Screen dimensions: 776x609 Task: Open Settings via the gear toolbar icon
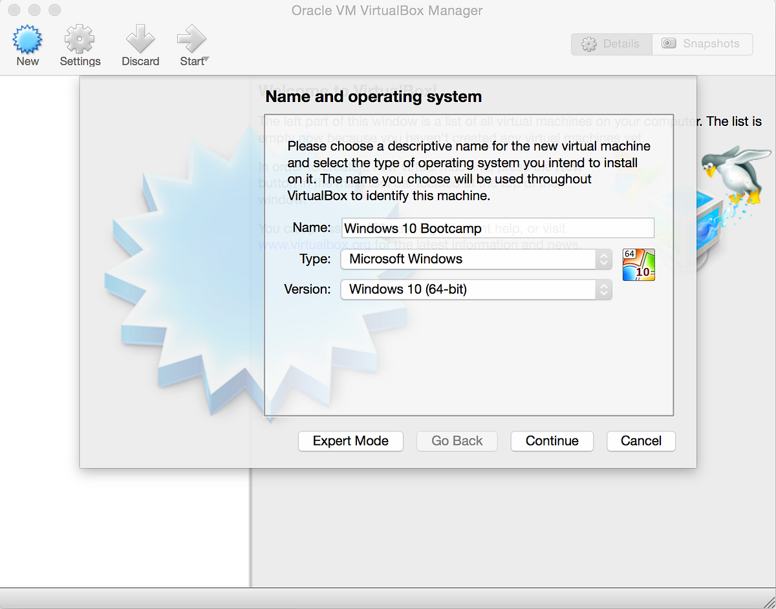tap(80, 41)
